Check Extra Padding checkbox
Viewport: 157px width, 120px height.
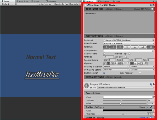[140, 73]
